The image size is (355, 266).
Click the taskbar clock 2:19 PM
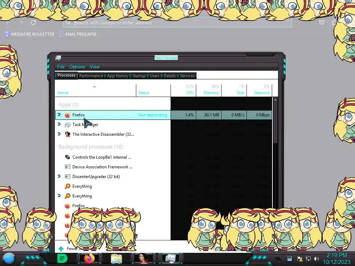pos(336,255)
